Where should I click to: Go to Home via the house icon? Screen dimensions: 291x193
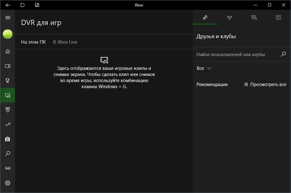click(x=8, y=51)
